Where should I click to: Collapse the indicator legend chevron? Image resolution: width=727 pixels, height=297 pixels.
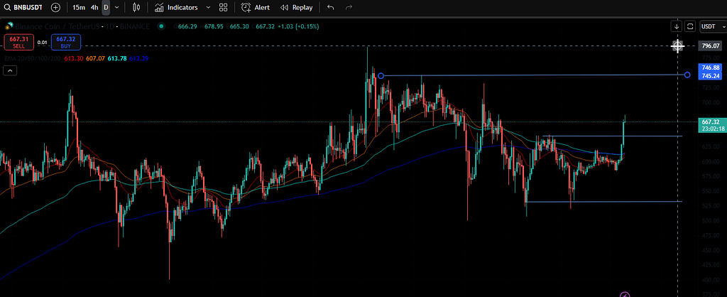click(x=10, y=70)
